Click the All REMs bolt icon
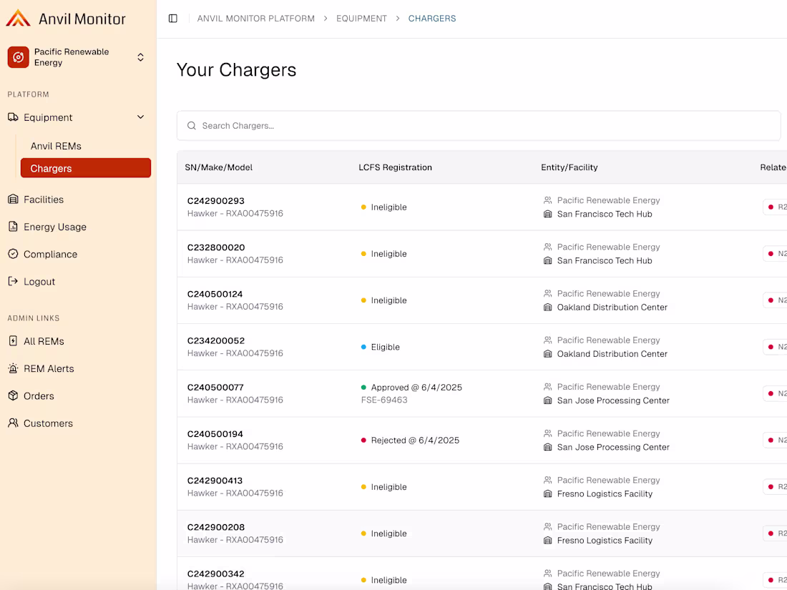The height and width of the screenshot is (590, 787). (13, 341)
